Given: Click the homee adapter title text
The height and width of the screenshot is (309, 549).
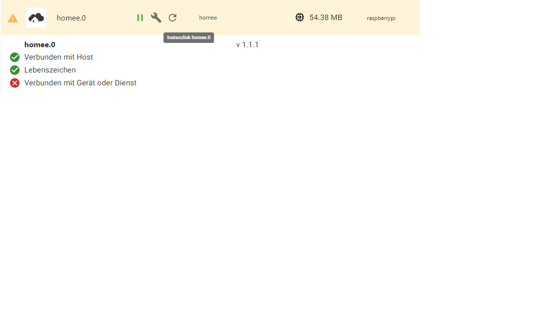Looking at the screenshot, I should point(208,18).
